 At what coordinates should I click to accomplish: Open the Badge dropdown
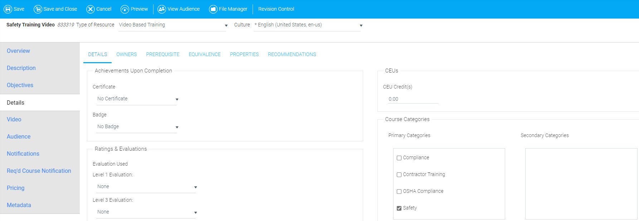137,127
